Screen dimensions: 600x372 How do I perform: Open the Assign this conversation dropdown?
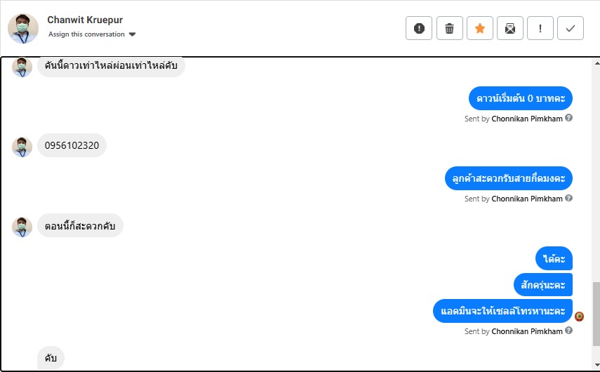point(86,34)
